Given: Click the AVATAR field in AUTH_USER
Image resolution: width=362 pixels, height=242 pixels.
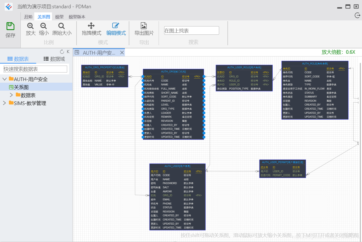Looking at the screenshot, I should pyautogui.click(x=167, y=192).
